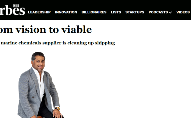Click the man's face in the photo
The image size is (191, 127).
[39, 63]
